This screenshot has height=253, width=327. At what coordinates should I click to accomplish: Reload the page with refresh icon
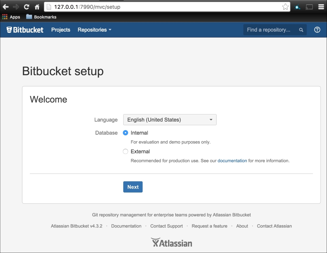pyautogui.click(x=26, y=7)
